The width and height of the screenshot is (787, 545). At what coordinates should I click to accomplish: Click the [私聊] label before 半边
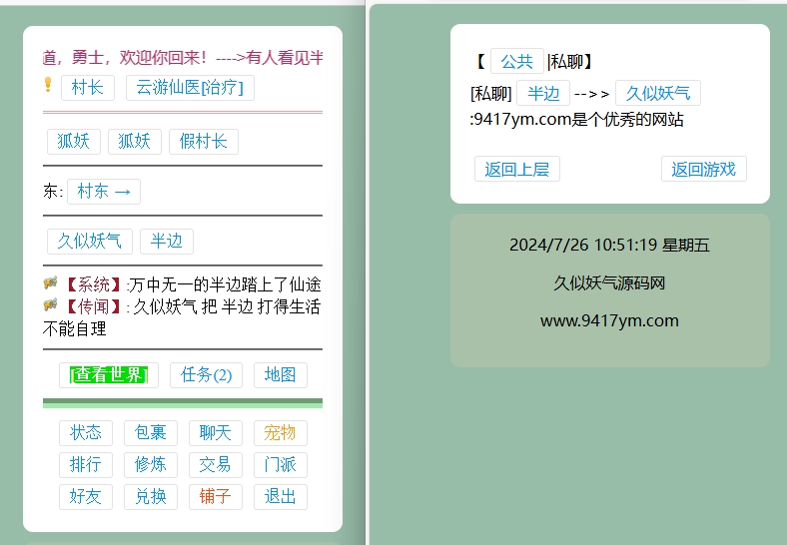(491, 94)
